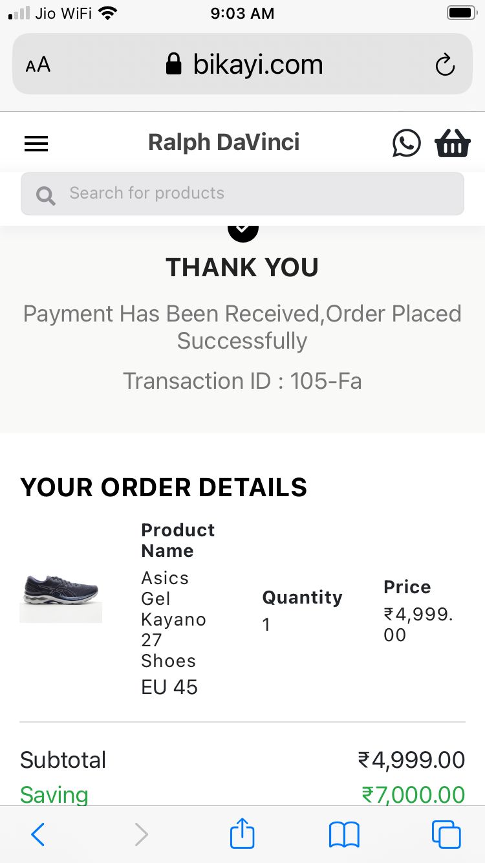Show all open Safari tabs

pyautogui.click(x=446, y=835)
